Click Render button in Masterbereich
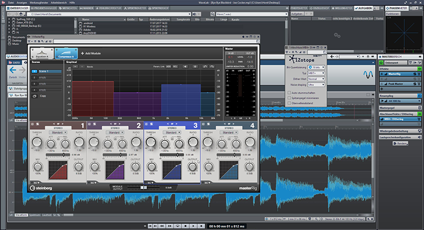Viewport: 424px width, 230px height. coord(401,144)
